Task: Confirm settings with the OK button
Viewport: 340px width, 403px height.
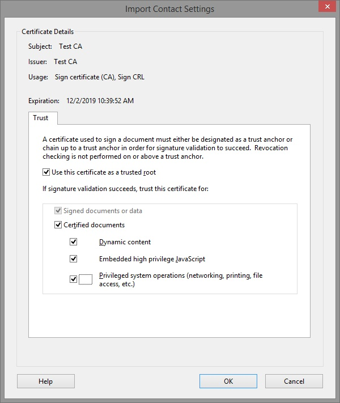Action: (228, 381)
